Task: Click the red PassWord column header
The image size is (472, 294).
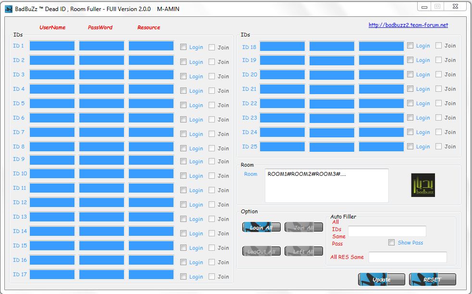Action: pyautogui.click(x=100, y=27)
